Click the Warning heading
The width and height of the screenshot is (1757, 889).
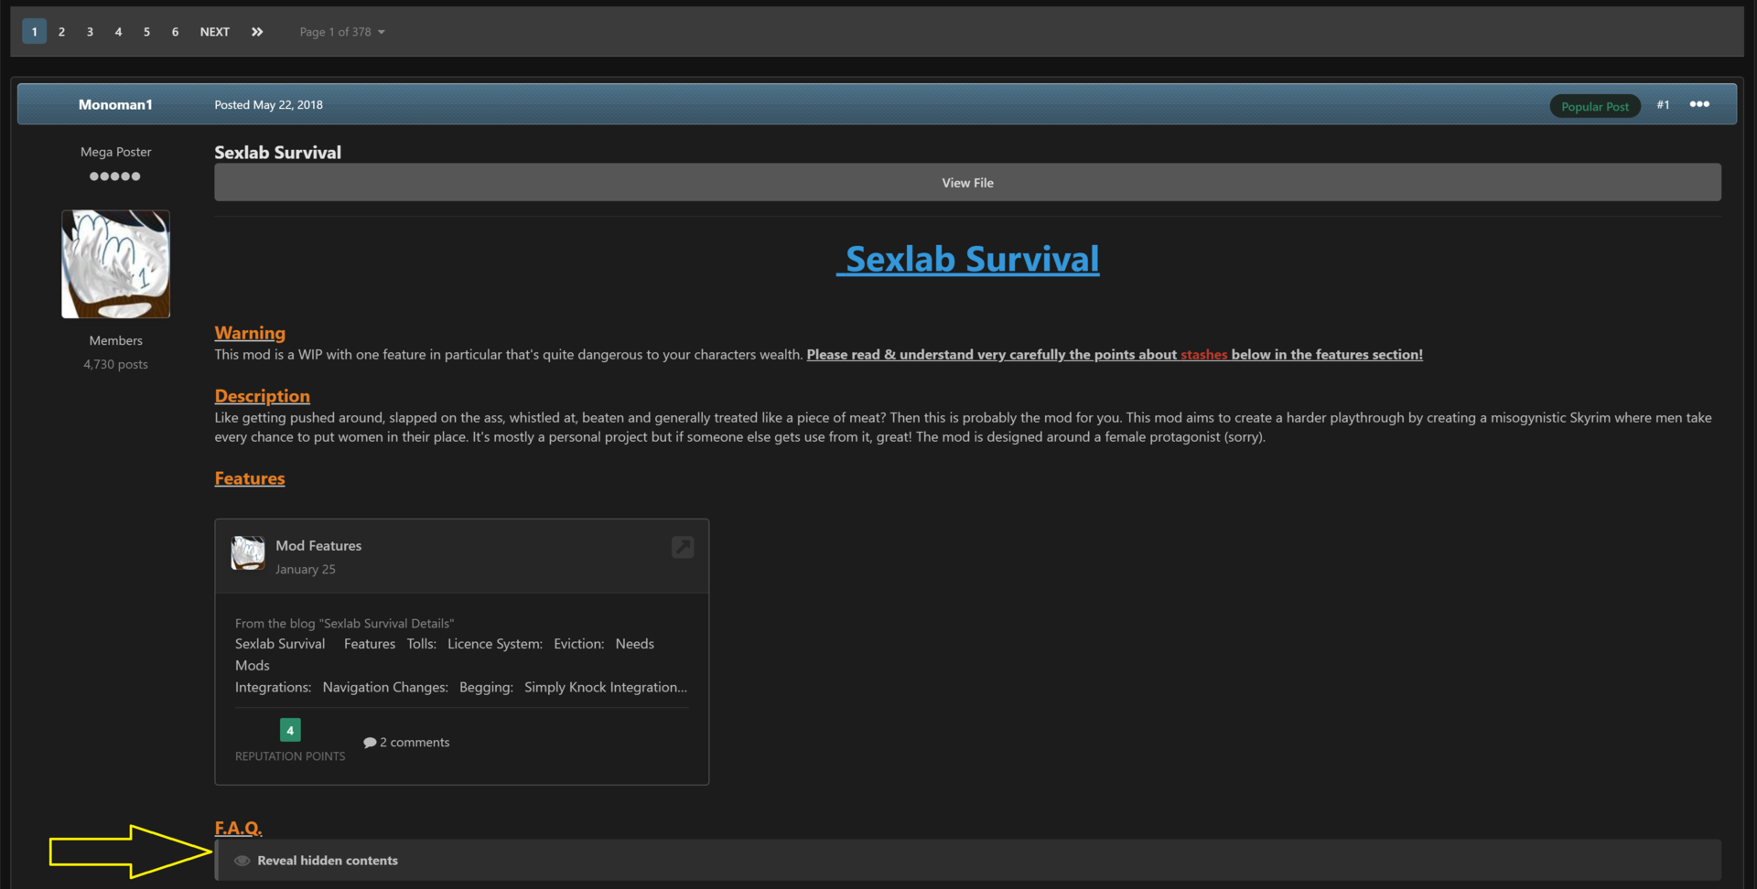[250, 333]
